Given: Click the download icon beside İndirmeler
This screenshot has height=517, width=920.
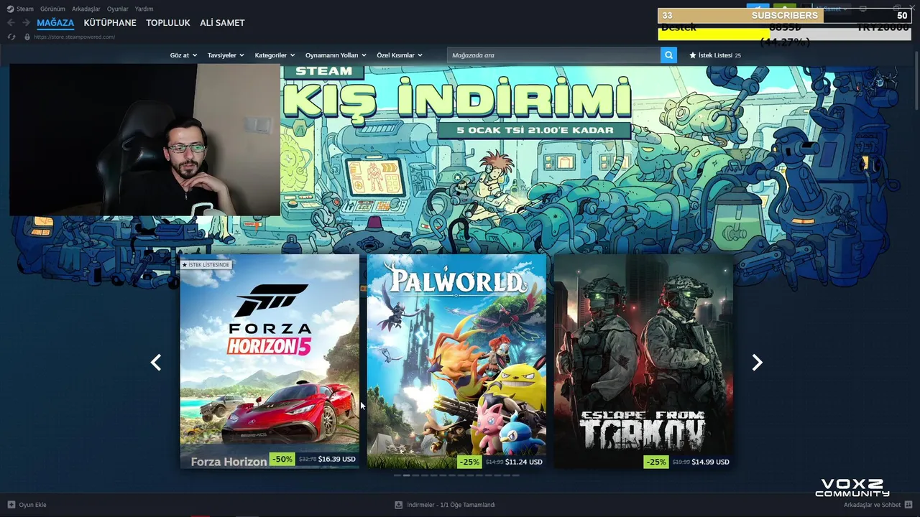Looking at the screenshot, I should click(x=398, y=505).
